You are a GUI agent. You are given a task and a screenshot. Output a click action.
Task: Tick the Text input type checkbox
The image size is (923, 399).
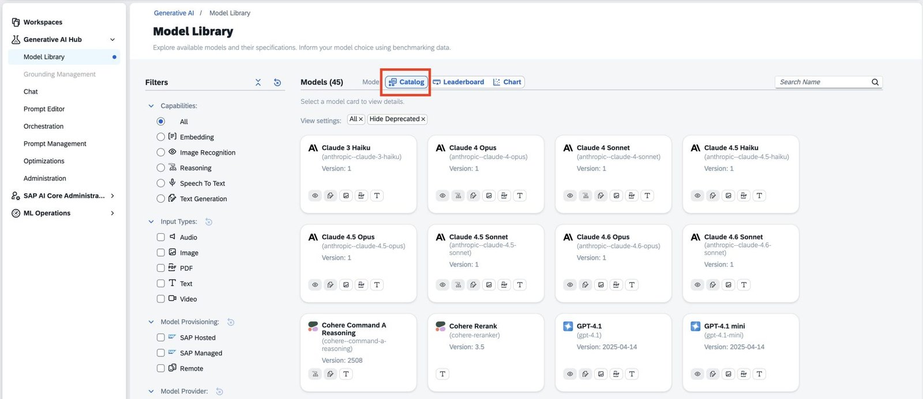click(x=161, y=283)
